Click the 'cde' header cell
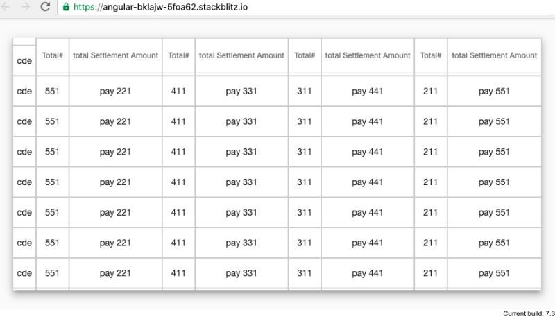This screenshot has height=321, width=555. click(x=24, y=61)
